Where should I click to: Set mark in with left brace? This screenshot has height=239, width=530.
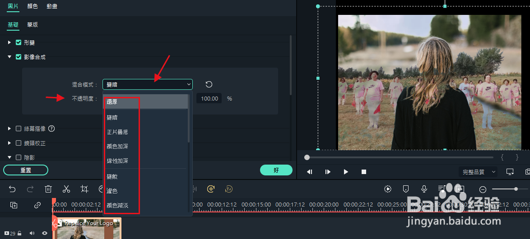tap(502, 157)
